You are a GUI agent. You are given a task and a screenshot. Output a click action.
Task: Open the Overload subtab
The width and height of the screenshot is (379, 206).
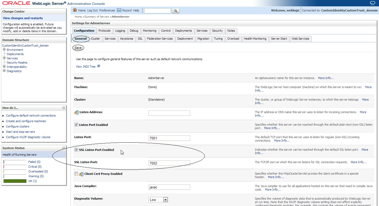pos(233,39)
